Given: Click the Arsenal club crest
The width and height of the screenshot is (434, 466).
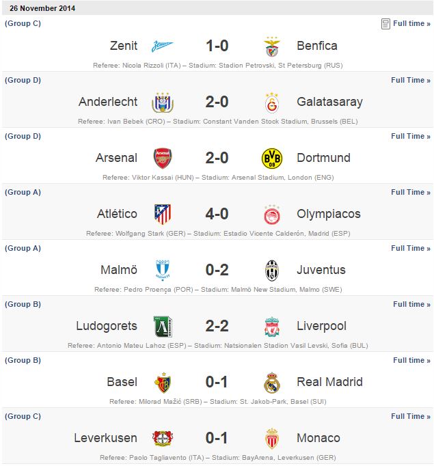Looking at the screenshot, I should tap(162, 159).
